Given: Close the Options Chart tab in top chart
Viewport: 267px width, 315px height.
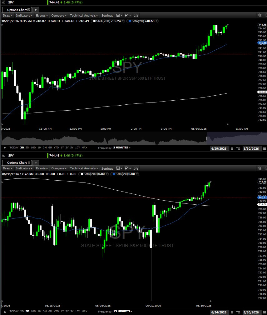Looking at the screenshot, I should click(29, 10).
